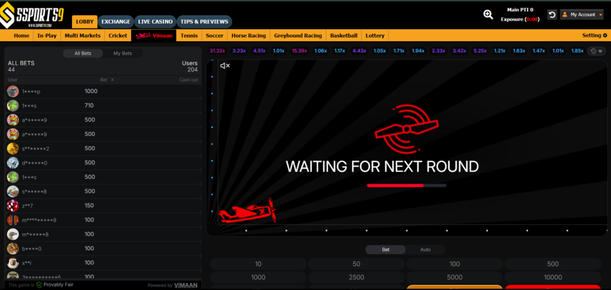Expand the round history dropdown
Viewport: 611px width, 290px height.
(594, 51)
